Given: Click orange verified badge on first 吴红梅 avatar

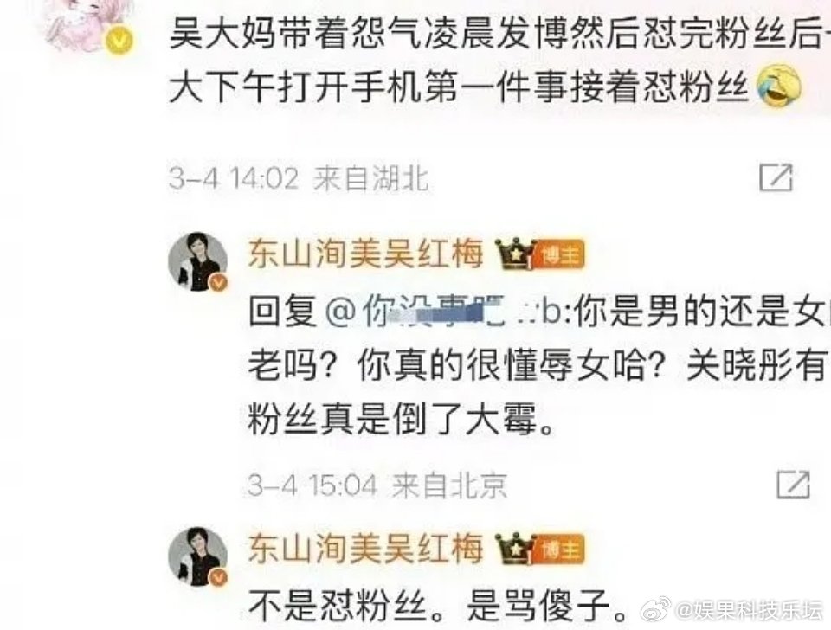Looking at the screenshot, I should (218, 282).
